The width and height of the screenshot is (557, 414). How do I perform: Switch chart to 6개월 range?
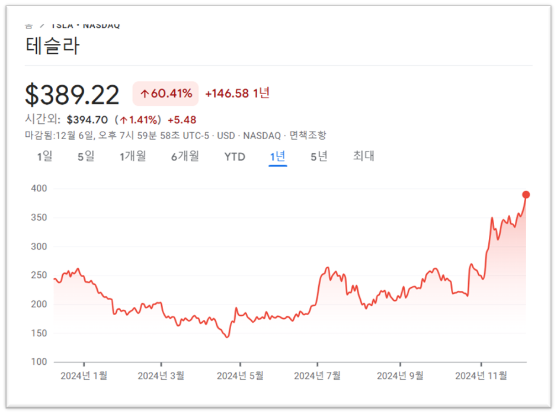pyautogui.click(x=185, y=156)
